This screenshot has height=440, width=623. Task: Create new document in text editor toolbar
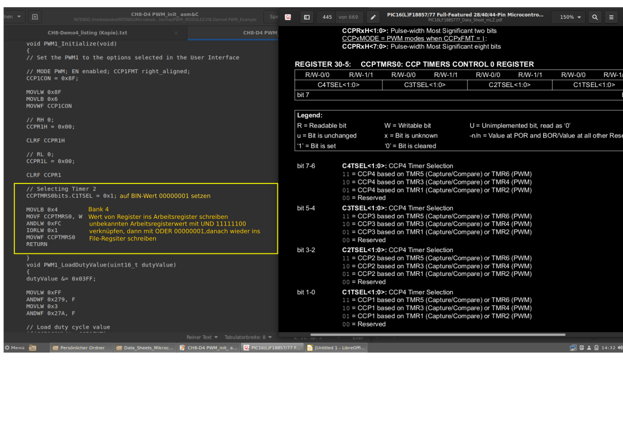click(35, 17)
